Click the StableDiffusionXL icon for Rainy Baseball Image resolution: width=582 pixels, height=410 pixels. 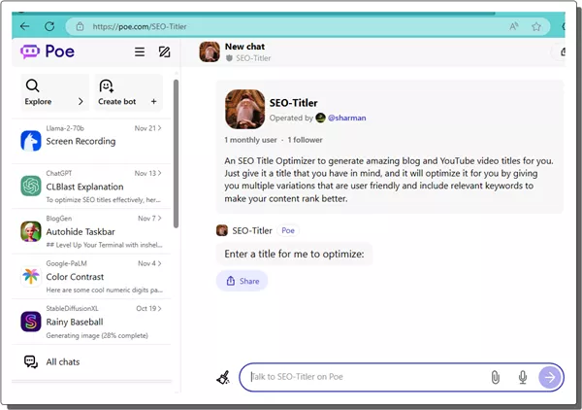coord(31,322)
